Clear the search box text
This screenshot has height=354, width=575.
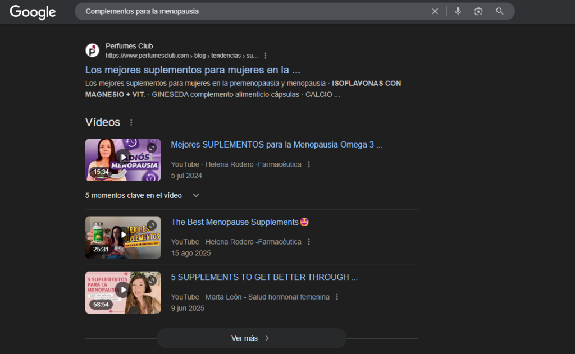435,11
